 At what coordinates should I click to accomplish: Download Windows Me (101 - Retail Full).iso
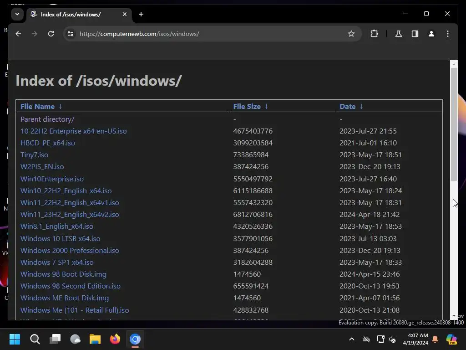75,310
